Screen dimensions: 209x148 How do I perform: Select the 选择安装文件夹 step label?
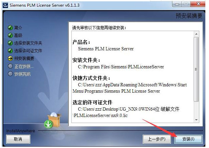point(28,43)
